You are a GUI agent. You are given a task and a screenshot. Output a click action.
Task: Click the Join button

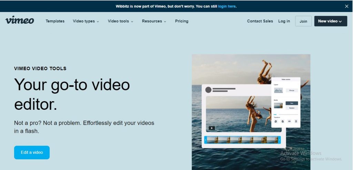tap(303, 21)
